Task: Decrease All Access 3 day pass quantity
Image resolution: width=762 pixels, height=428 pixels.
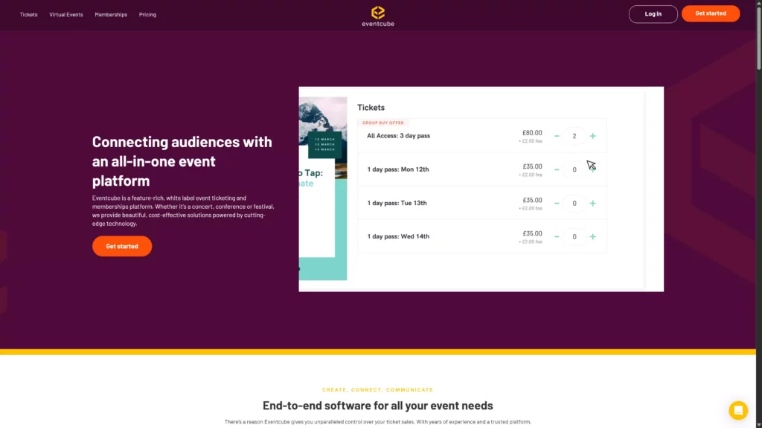Action: pyautogui.click(x=557, y=136)
